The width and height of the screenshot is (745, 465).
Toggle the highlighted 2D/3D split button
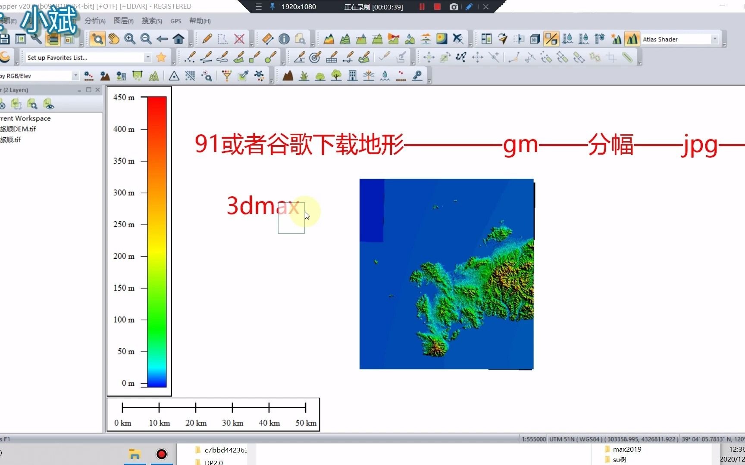[x=551, y=39]
